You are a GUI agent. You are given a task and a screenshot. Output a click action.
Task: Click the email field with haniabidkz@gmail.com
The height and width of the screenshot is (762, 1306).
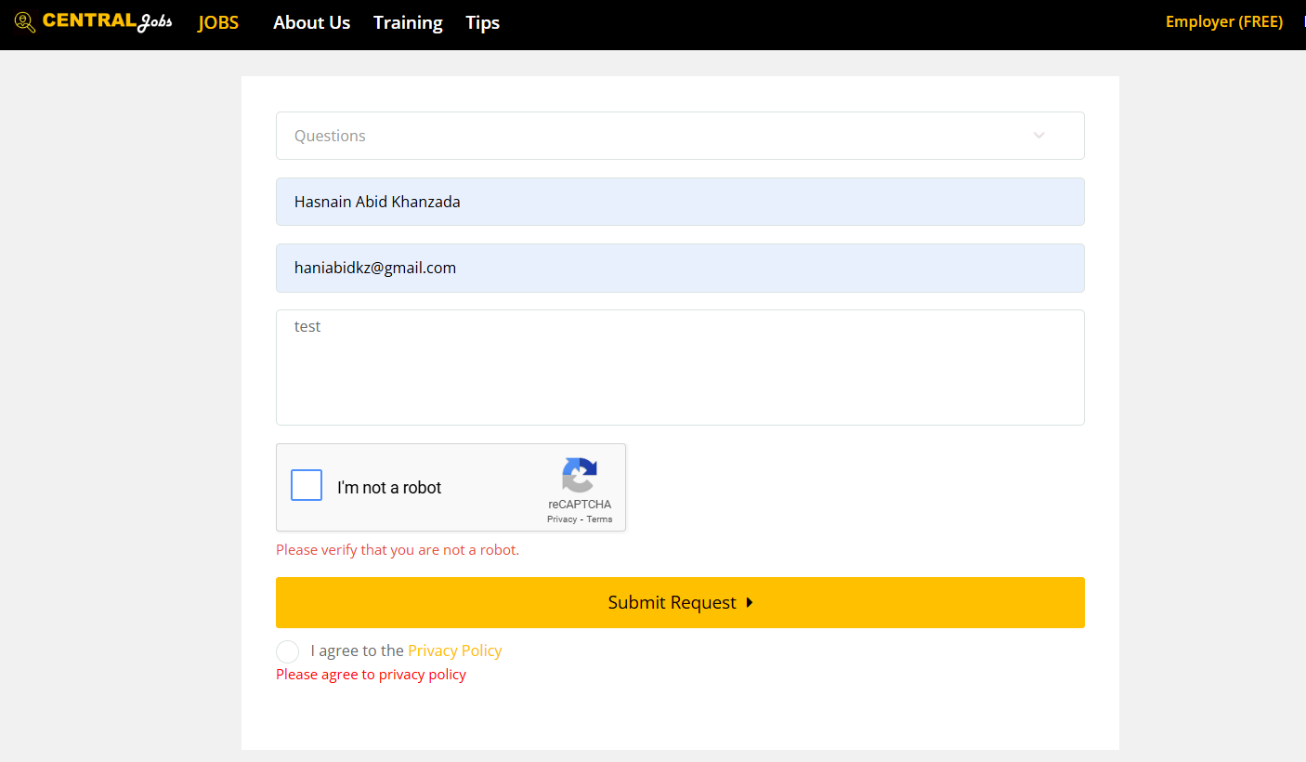[679, 268]
